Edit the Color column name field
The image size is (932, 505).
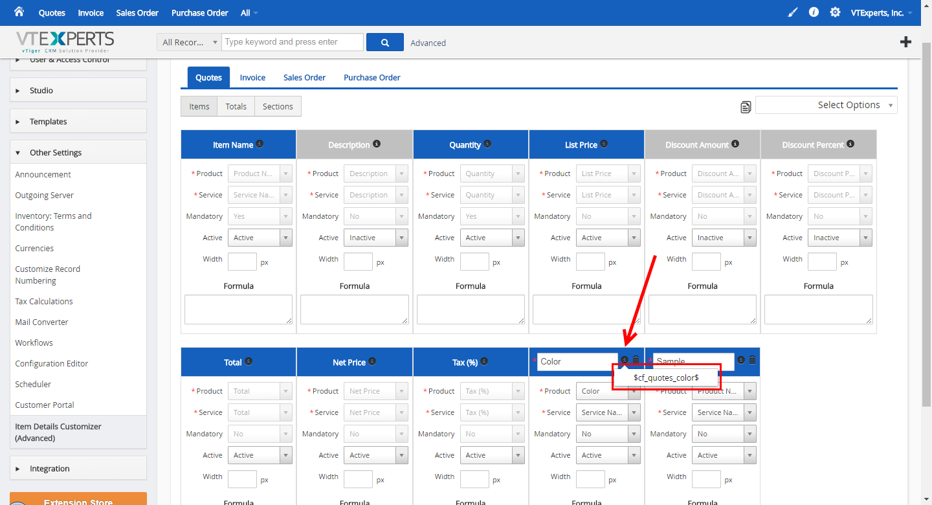[x=577, y=361]
